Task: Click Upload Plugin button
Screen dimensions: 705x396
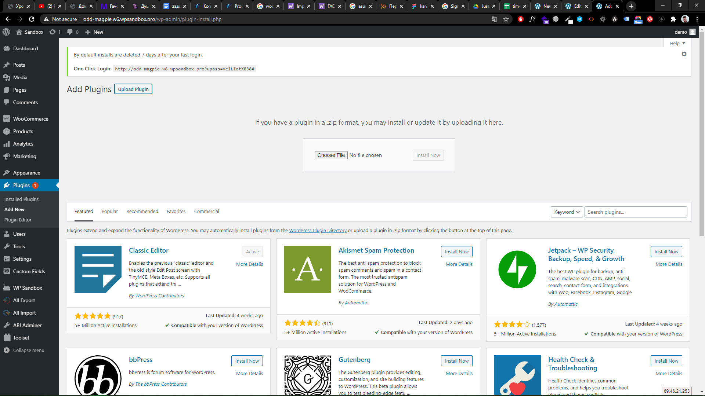Action: pyautogui.click(x=133, y=89)
